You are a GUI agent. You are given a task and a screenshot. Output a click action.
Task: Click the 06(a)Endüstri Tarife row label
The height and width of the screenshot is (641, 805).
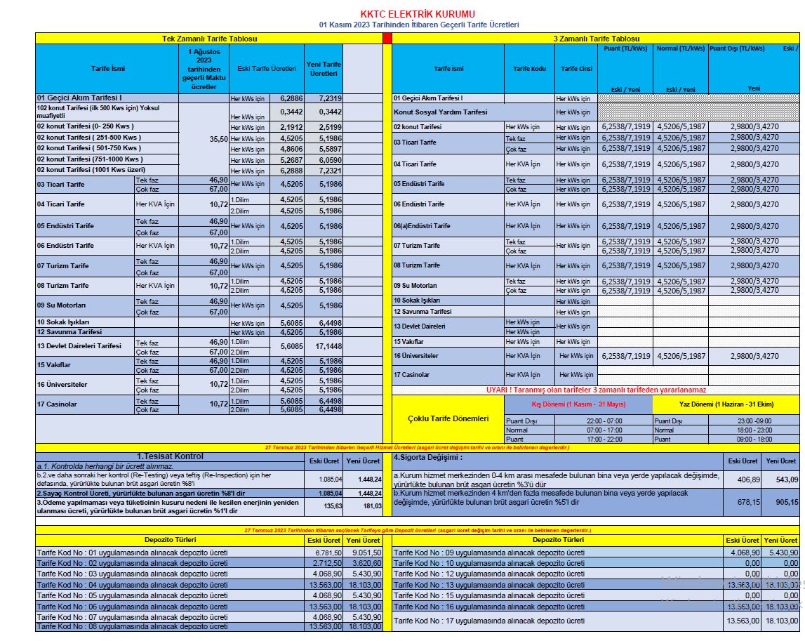pyautogui.click(x=422, y=226)
